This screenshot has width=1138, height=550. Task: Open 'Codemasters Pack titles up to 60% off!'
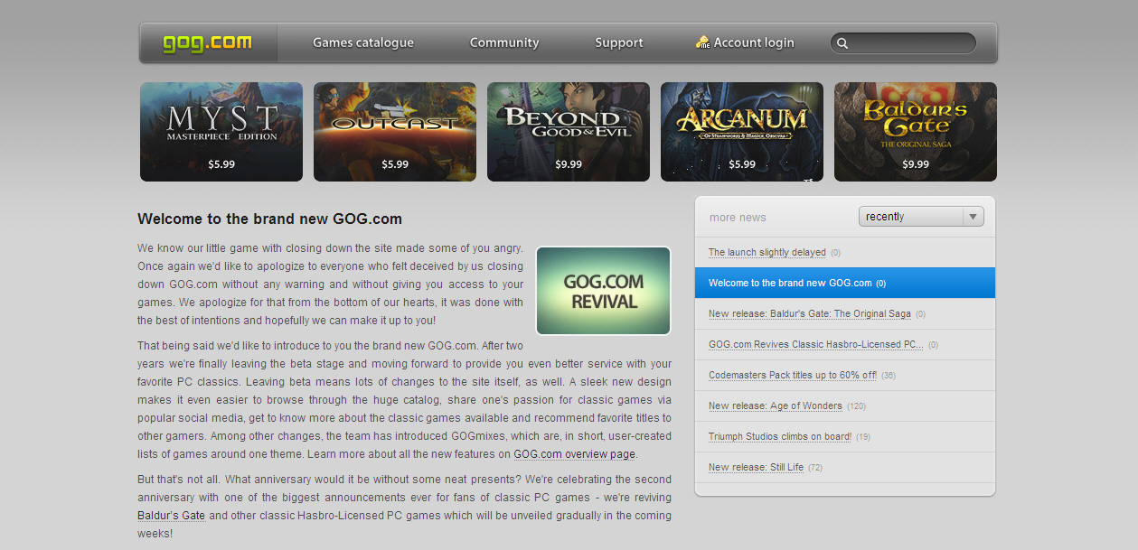(793, 376)
